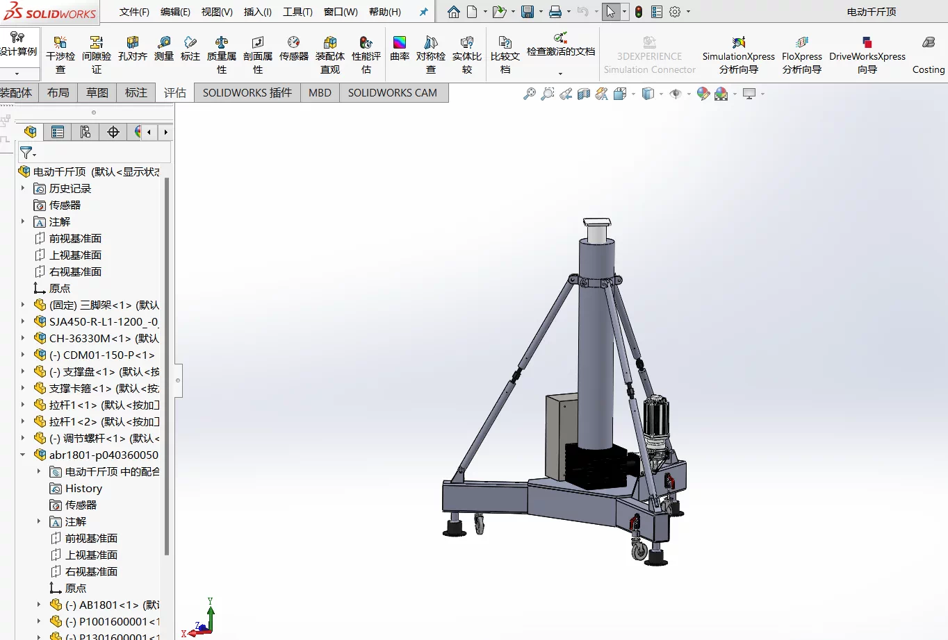Open the Options gear dropdown arrow
Screen dimensions: 948x640
(689, 12)
